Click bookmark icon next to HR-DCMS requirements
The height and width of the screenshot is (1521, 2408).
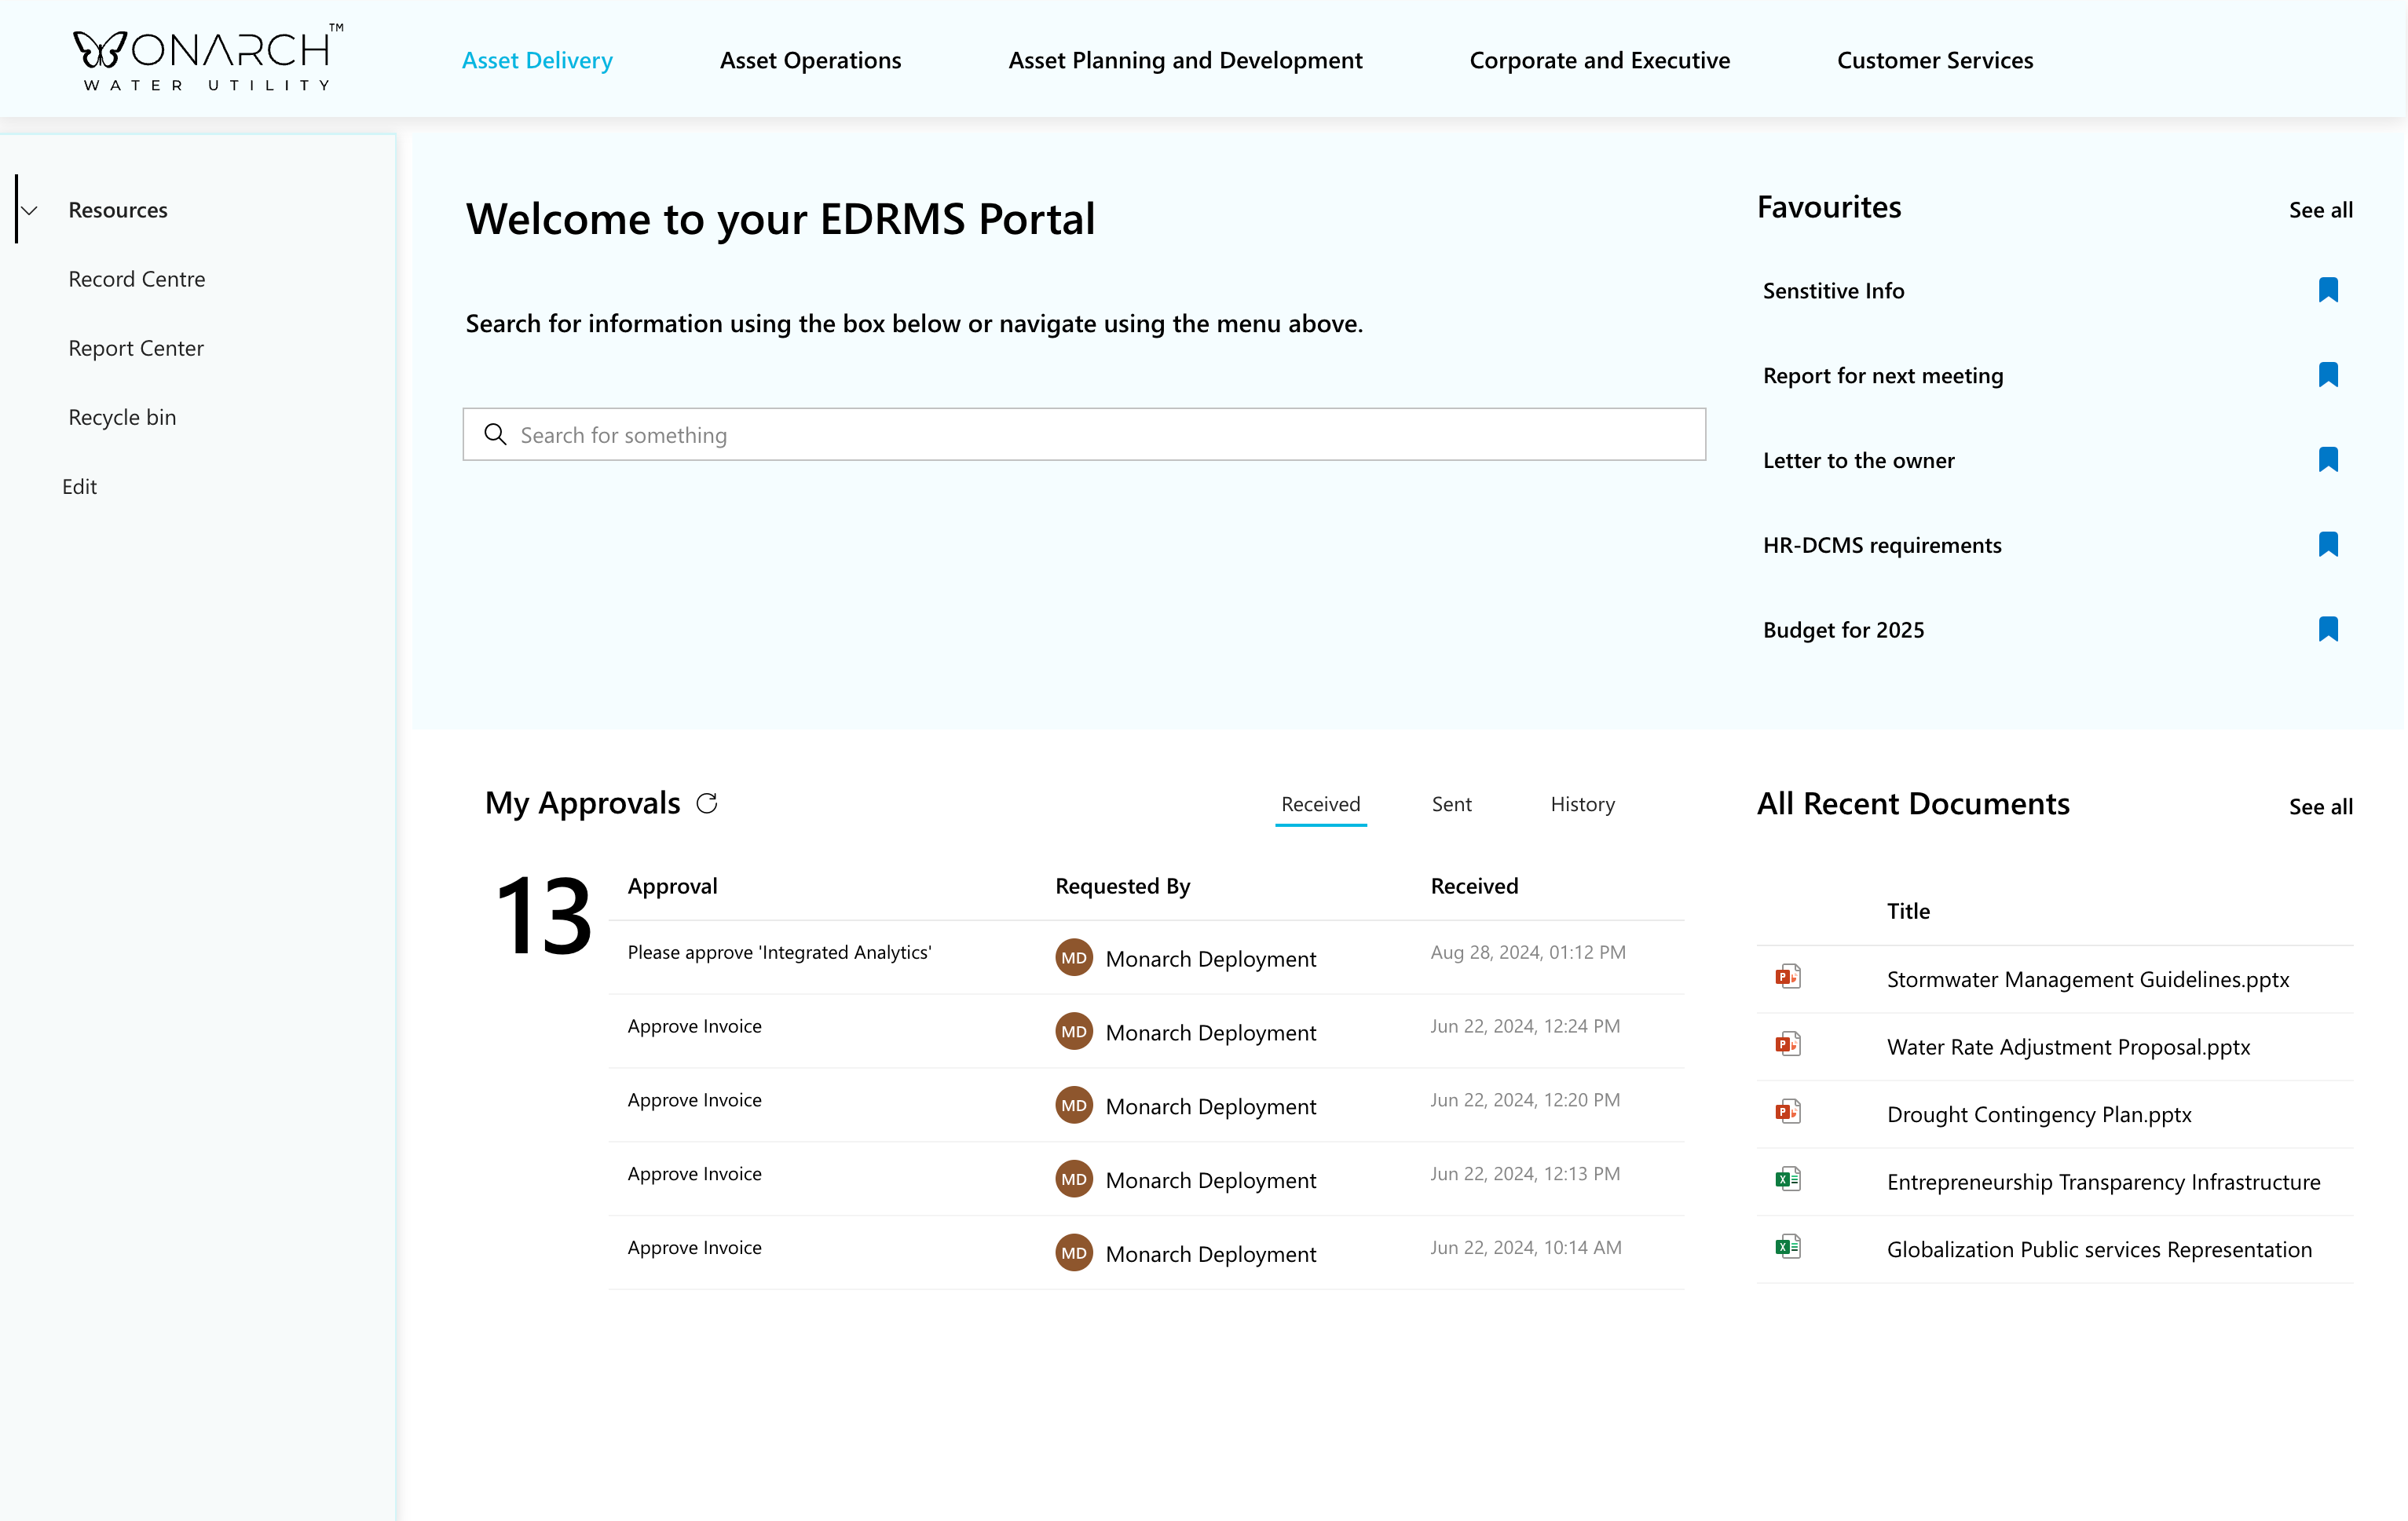[x=2327, y=544]
